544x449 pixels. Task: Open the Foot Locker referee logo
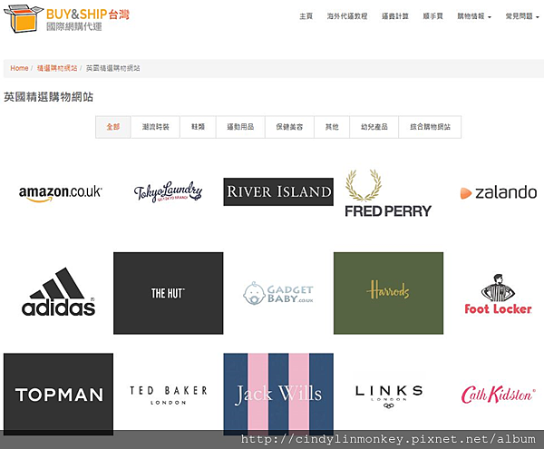coord(498,294)
